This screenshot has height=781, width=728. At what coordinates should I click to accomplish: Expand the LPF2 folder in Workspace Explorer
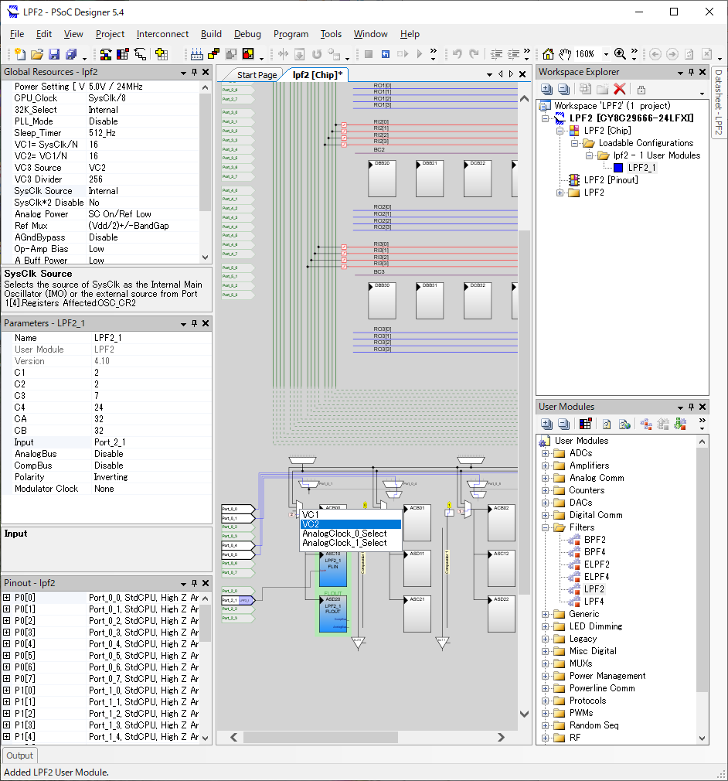tap(560, 193)
